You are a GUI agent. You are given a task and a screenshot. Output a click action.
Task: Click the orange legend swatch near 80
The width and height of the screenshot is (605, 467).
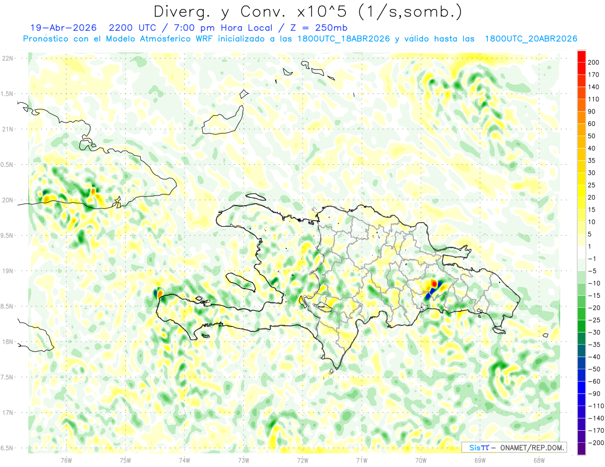click(x=582, y=117)
